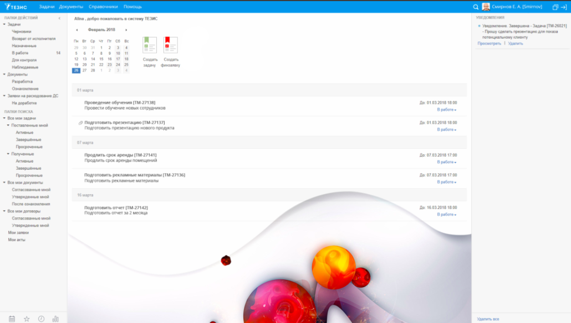This screenshot has width=571, height=323.
Task: Open task Подготовить презентацию [ТМ-27137]
Action: click(x=125, y=123)
